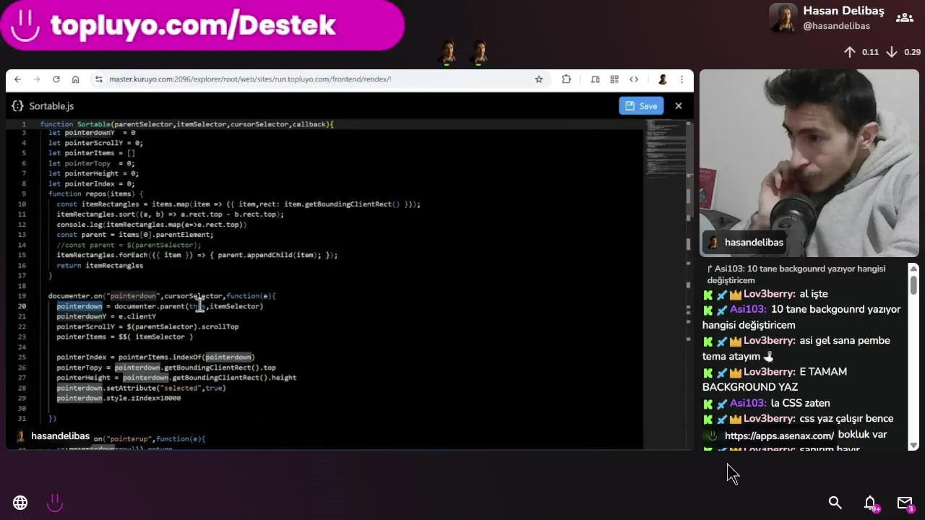Click 'return itemRectangles' code line
This screenshot has height=520, width=925.
click(x=100, y=266)
